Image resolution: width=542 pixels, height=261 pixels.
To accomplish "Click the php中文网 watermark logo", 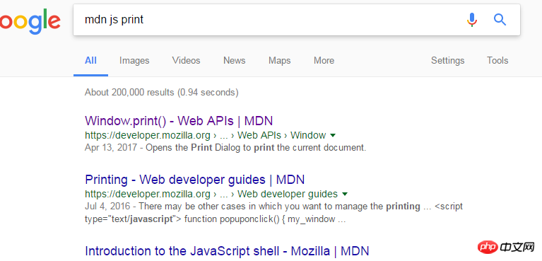I will (x=507, y=247).
